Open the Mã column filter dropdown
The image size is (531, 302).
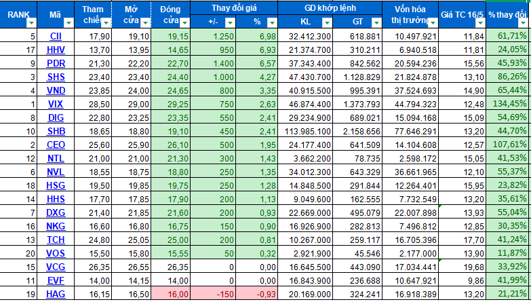(x=68, y=22)
